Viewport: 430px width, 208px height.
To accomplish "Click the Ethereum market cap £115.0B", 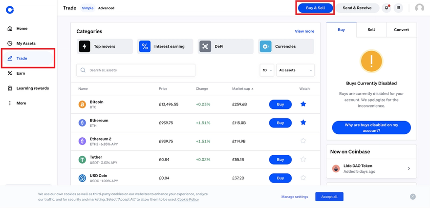I will (239, 123).
